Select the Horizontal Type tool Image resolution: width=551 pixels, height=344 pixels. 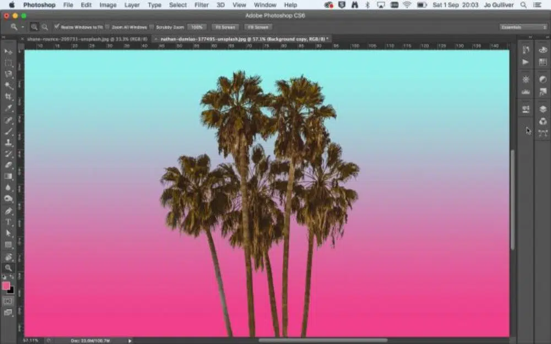[8, 222]
